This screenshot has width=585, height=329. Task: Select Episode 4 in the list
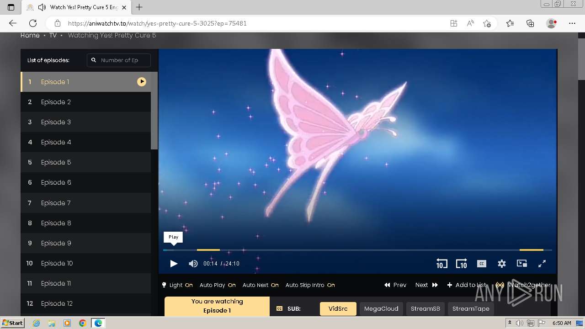(86, 142)
